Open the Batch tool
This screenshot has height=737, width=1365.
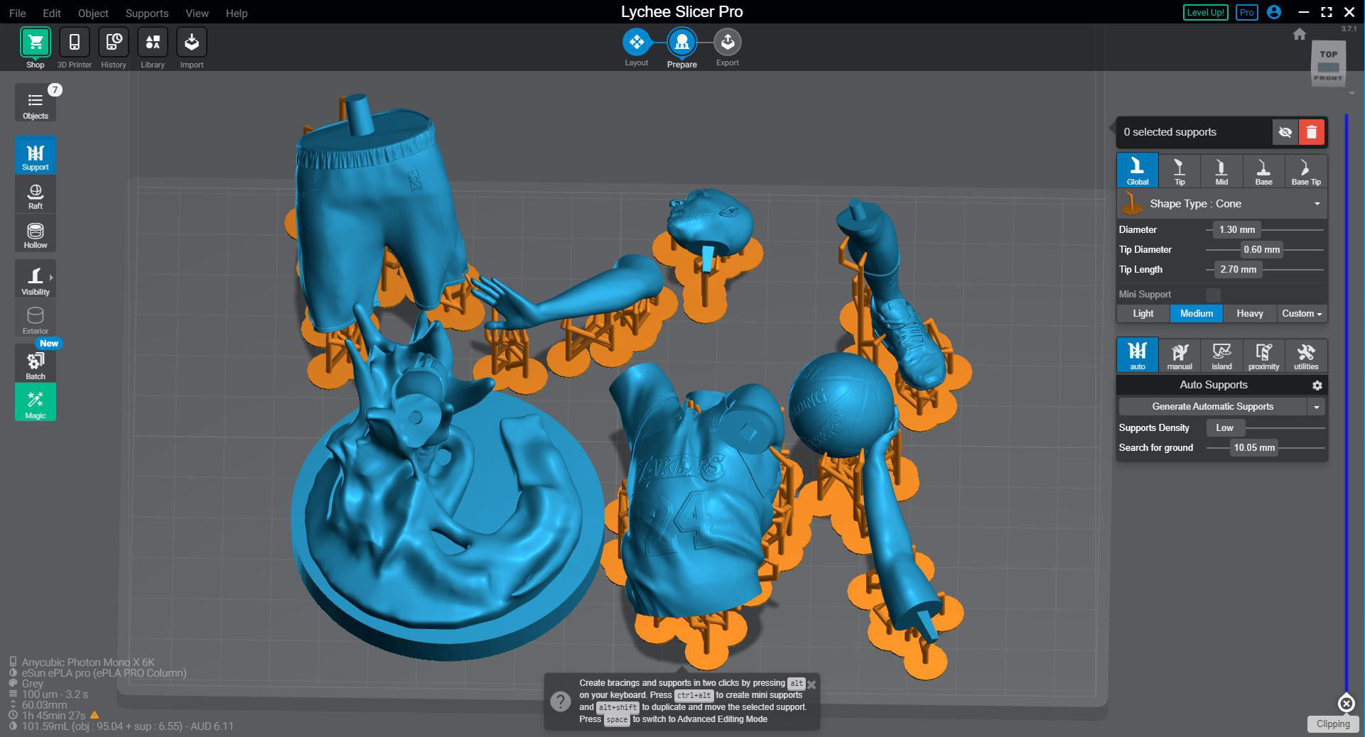point(35,364)
